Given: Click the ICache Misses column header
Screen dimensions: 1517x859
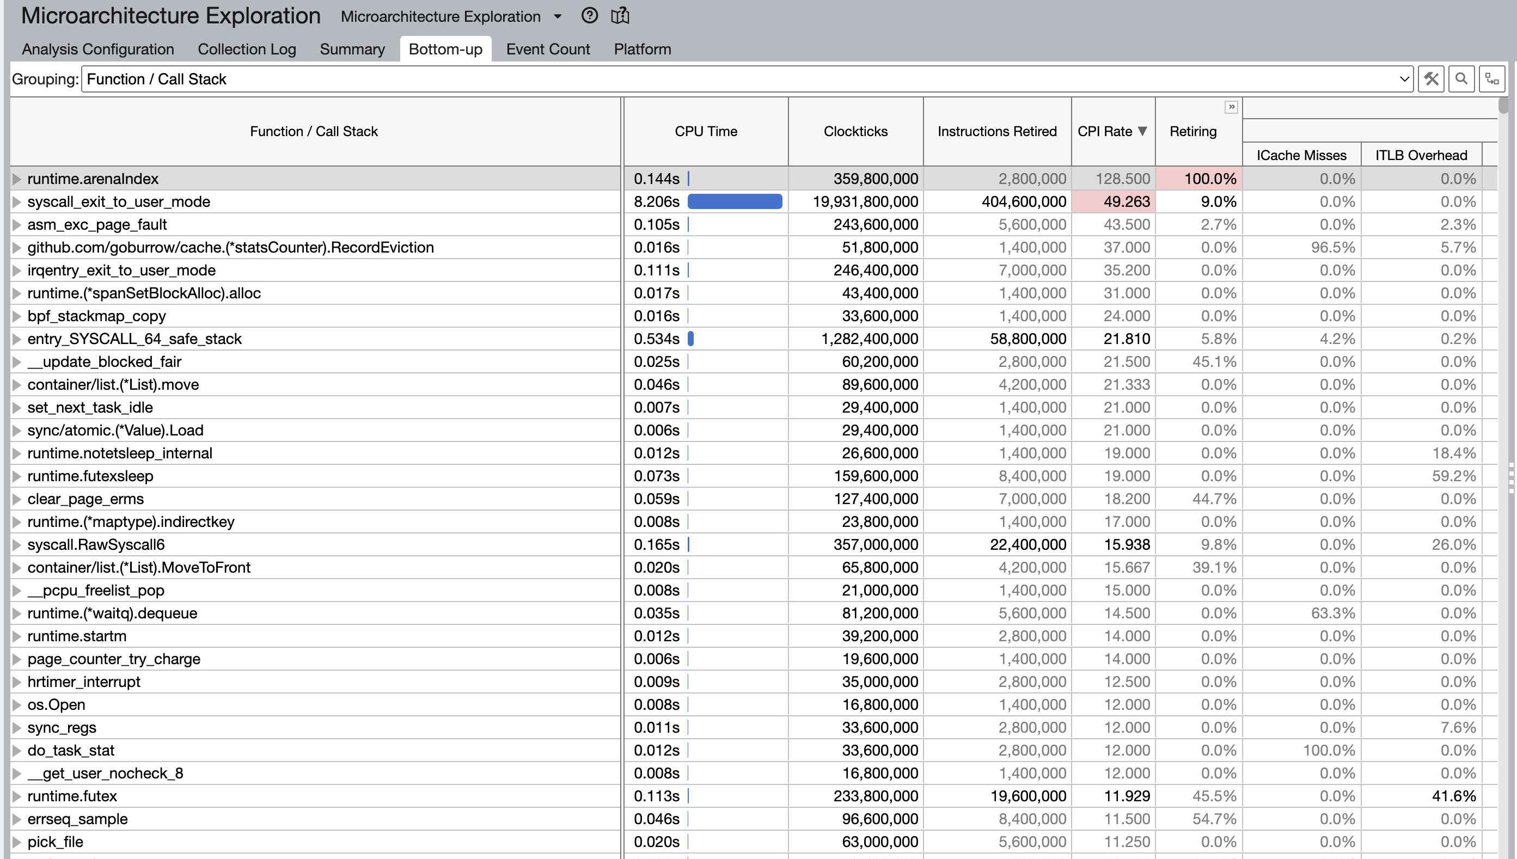Looking at the screenshot, I should (1301, 155).
